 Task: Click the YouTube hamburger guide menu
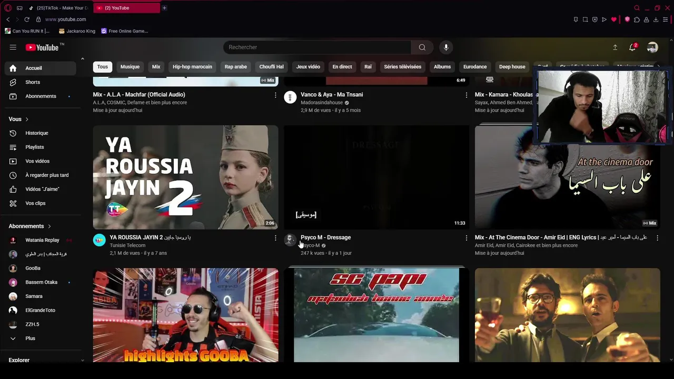[13, 47]
